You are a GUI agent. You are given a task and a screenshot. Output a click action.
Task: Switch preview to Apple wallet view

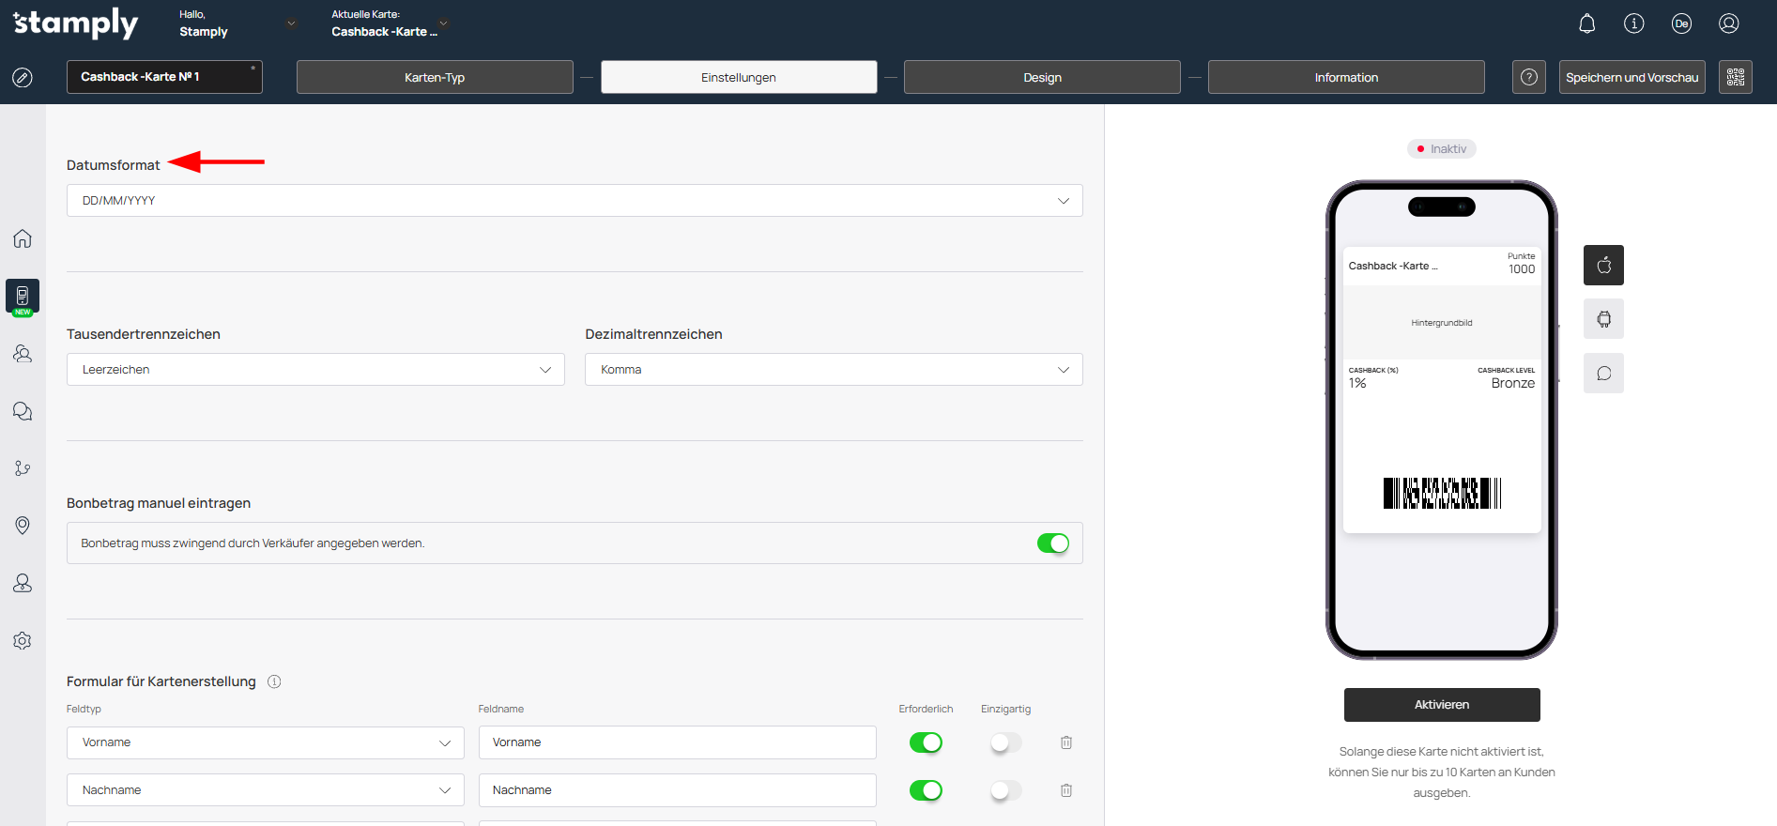point(1603,266)
